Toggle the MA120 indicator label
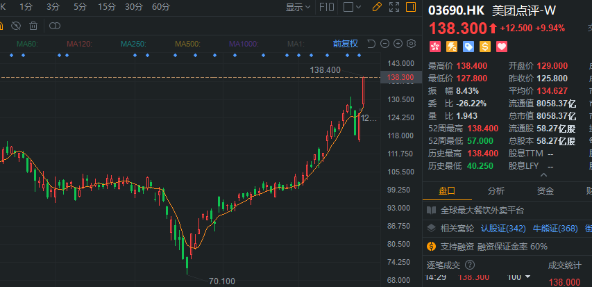This screenshot has width=592, height=287. pyautogui.click(x=79, y=44)
